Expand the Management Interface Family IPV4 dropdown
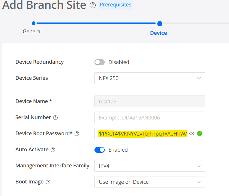The image size is (229, 196). 150,166
